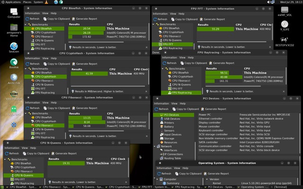Screen dimensions: 303x189
Task: Select CPU Blowfish in the CPU Blowfish window
Action: [44, 28]
